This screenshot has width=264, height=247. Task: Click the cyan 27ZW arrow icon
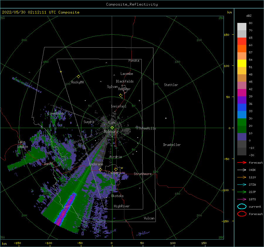pos(242,185)
